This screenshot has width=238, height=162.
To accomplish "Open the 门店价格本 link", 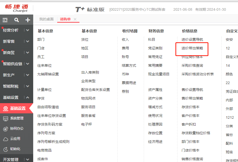I will (191, 150).
